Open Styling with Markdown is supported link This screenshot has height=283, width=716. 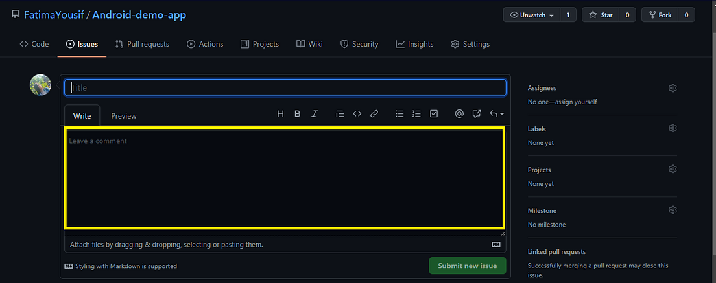point(121,266)
